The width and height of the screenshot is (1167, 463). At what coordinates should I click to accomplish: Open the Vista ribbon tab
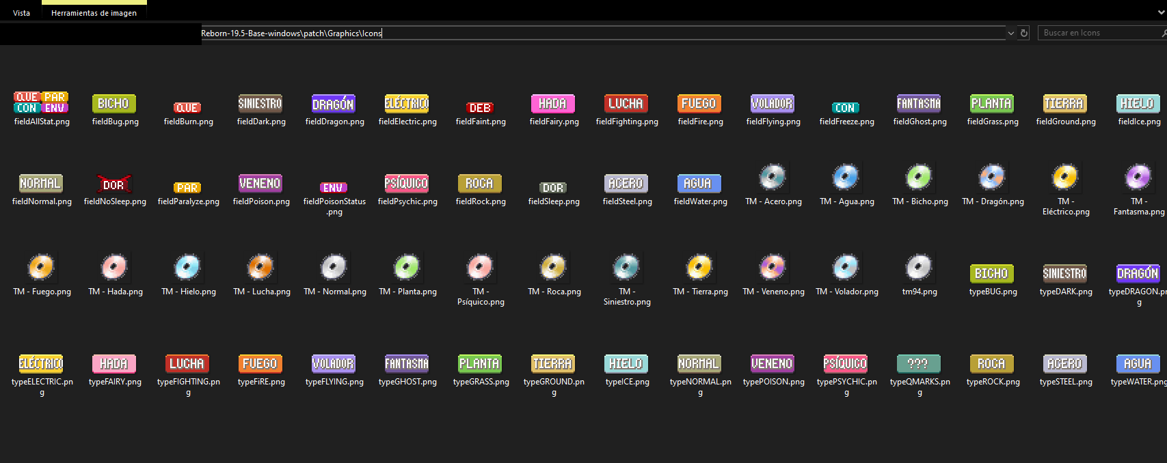[22, 13]
